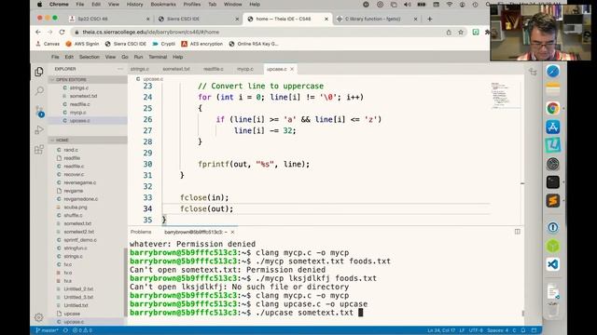The height and width of the screenshot is (335, 597).
Task: Reload the page in Chrome
Action: click(x=62, y=33)
